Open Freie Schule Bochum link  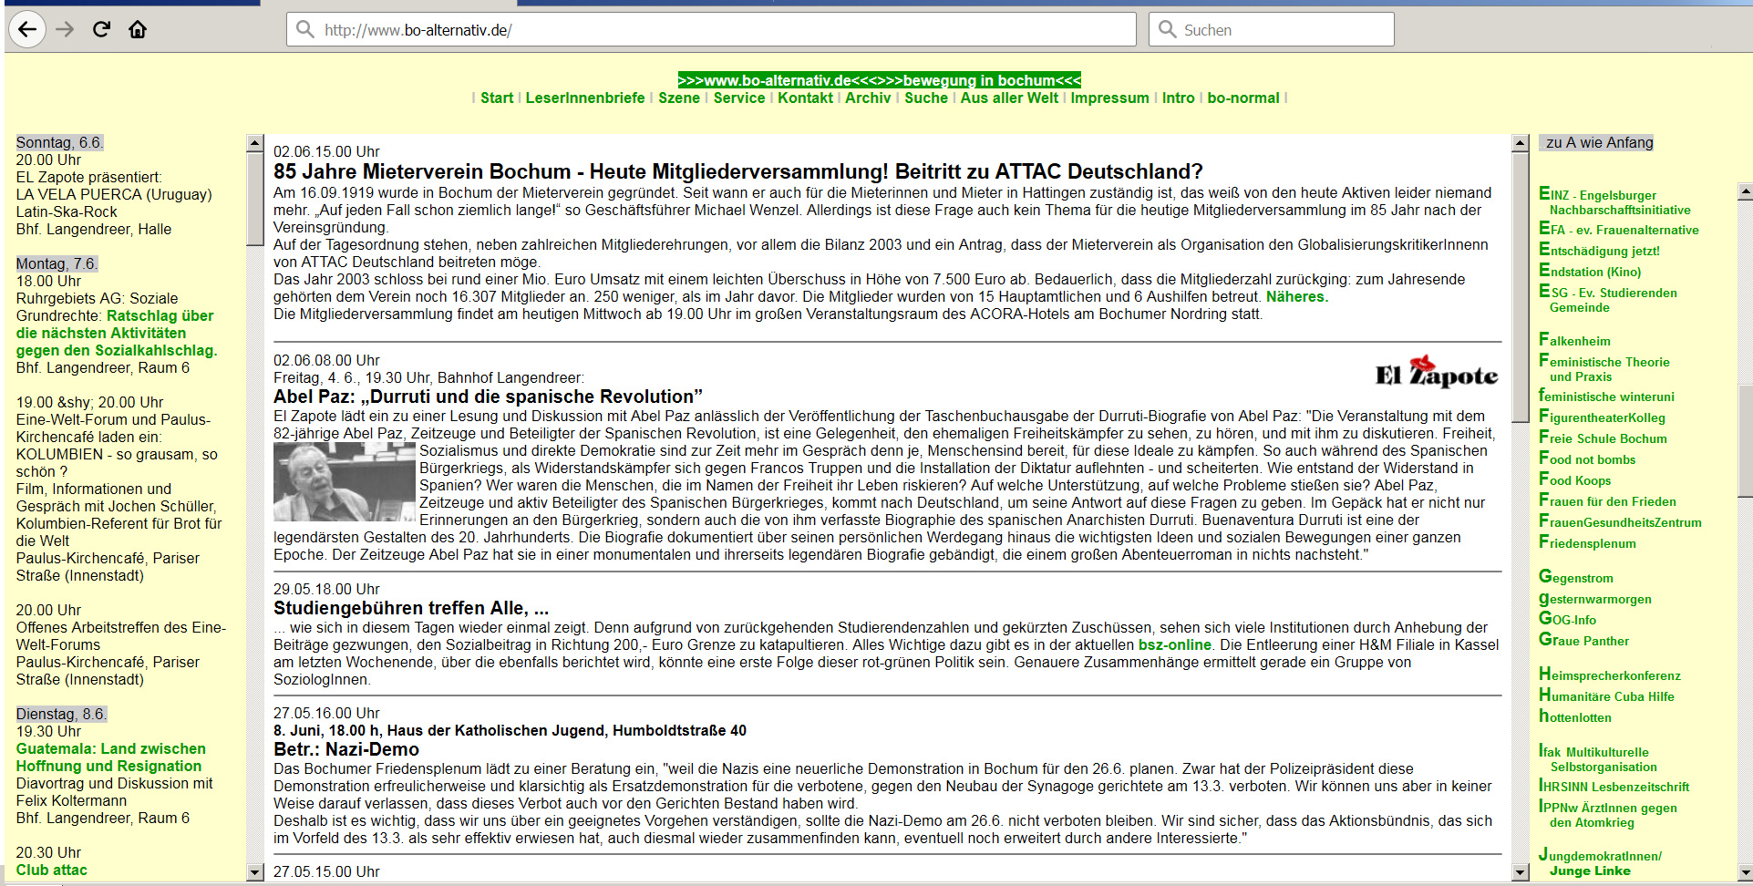(x=1603, y=438)
